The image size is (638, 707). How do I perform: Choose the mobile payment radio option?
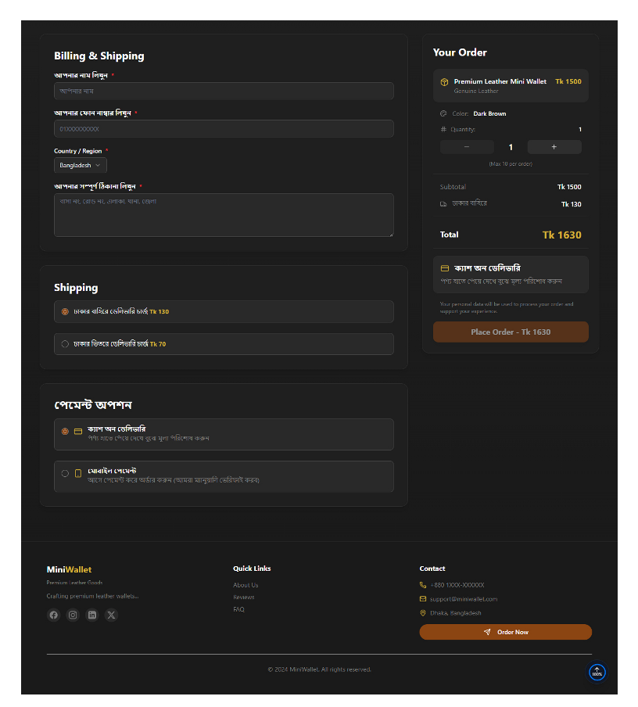pyautogui.click(x=65, y=473)
